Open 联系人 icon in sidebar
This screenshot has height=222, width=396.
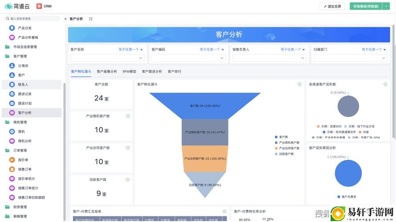(12, 84)
